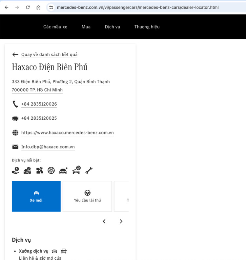Image resolution: width=246 pixels, height=260 pixels.
Task: Click the car with star service icon
Action: tap(63, 170)
